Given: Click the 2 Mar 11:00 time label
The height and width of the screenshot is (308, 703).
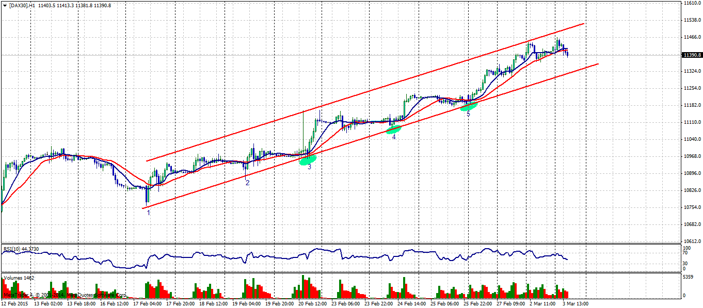Looking at the screenshot, I should pyautogui.click(x=542, y=304).
